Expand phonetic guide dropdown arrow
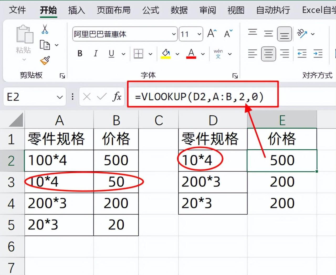This screenshot has width=336, height=275. [x=230, y=54]
